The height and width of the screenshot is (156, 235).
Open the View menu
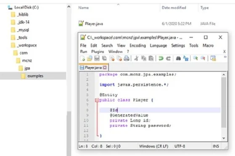click(x=121, y=45)
